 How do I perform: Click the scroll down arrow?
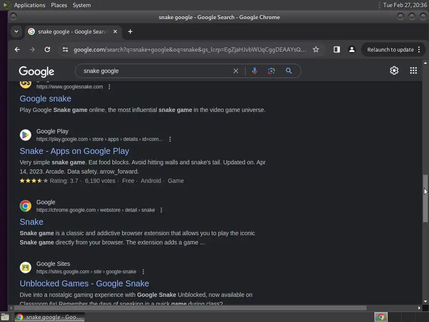click(x=425, y=301)
